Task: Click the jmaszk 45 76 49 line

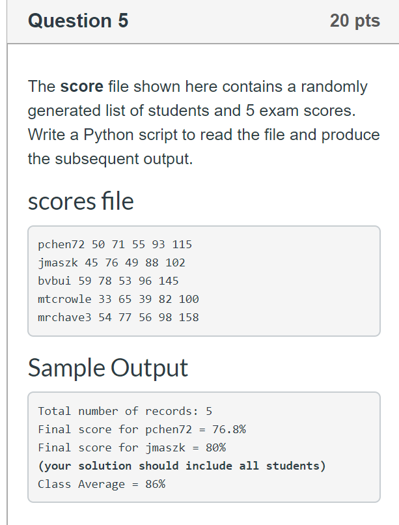Action: click(x=111, y=262)
